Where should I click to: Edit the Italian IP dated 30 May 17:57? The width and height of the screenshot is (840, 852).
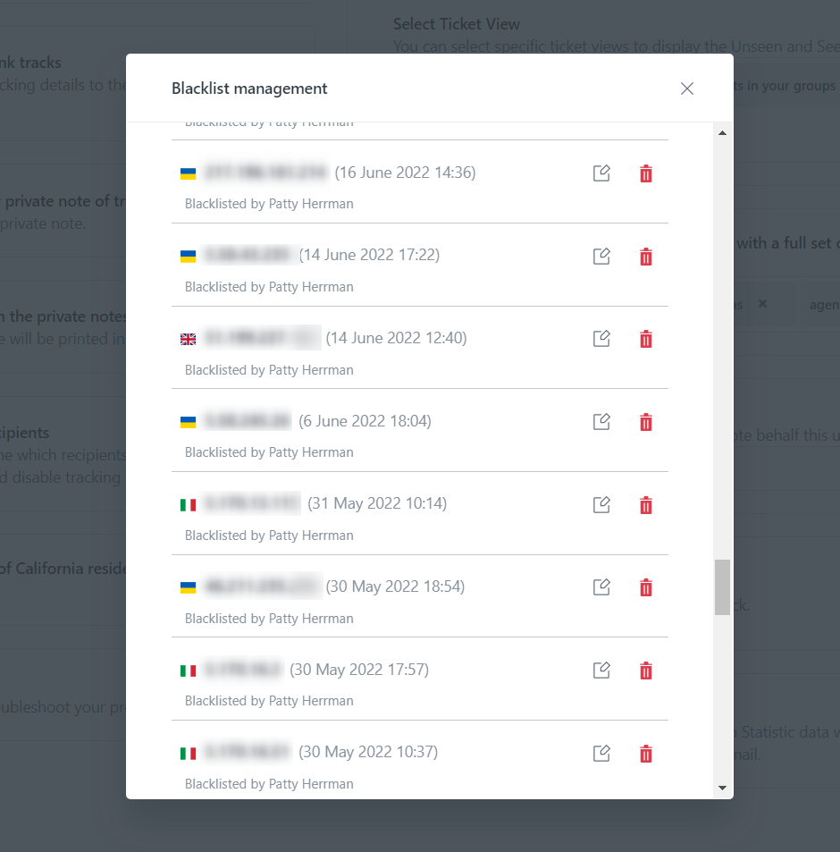click(601, 670)
